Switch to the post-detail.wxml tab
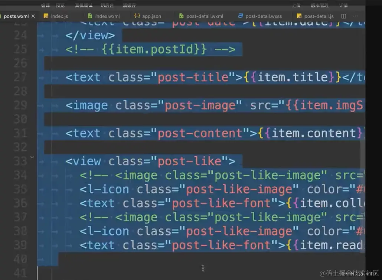382x280 pixels. pyautogui.click(x=201, y=16)
